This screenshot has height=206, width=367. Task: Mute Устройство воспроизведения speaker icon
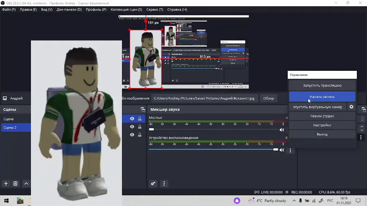(x=282, y=150)
